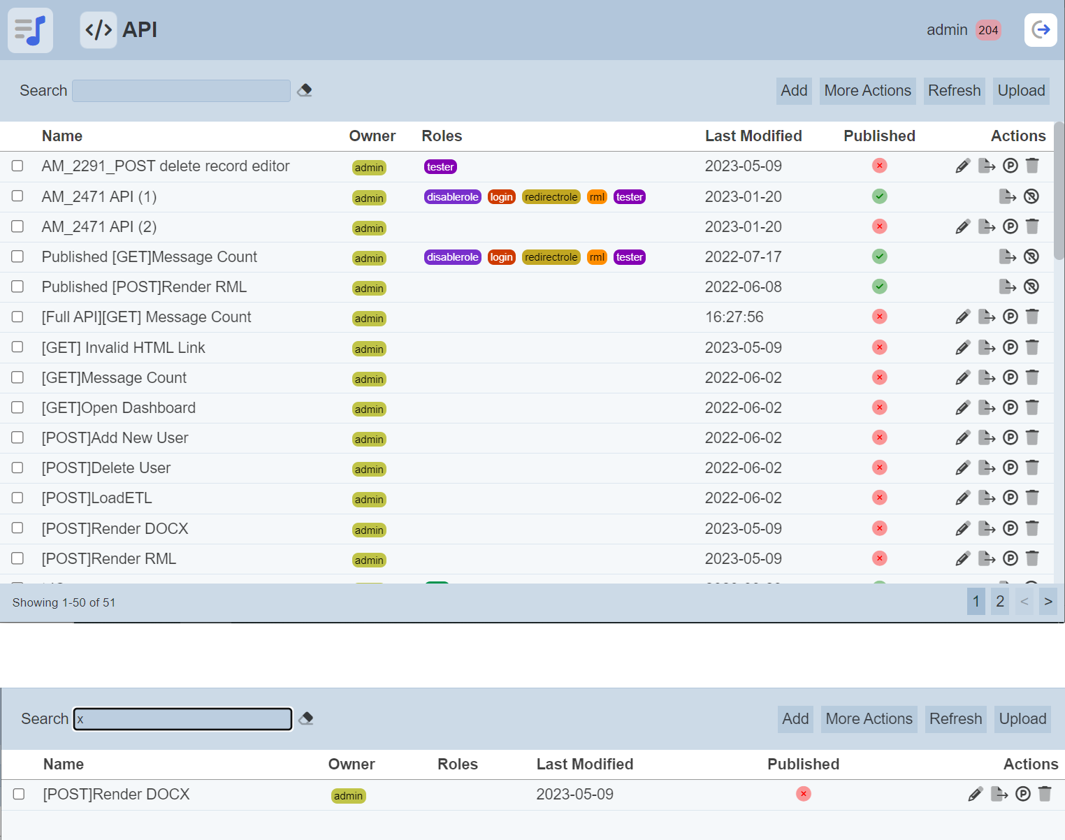Click the next page arrow

coord(1048,602)
